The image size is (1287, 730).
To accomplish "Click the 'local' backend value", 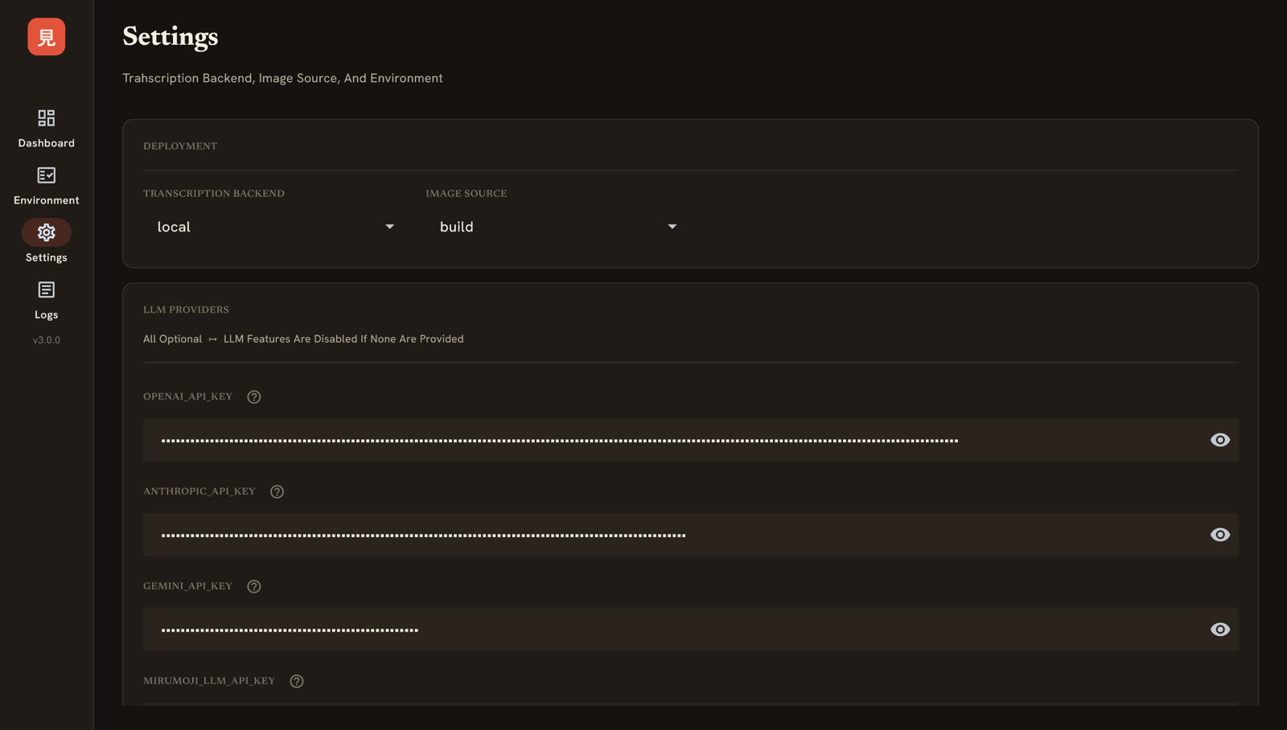I will pyautogui.click(x=174, y=227).
